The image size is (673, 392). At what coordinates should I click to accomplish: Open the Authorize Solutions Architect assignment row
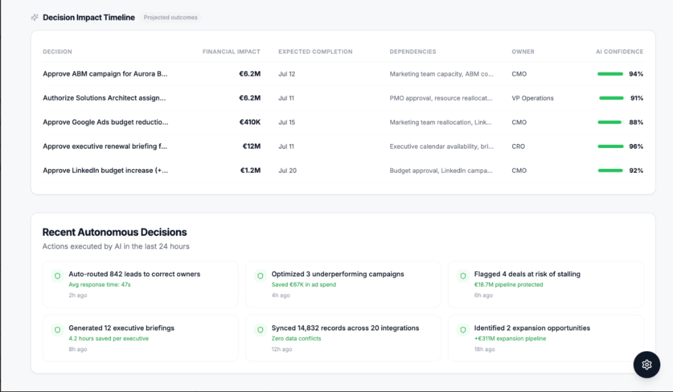[x=343, y=98]
